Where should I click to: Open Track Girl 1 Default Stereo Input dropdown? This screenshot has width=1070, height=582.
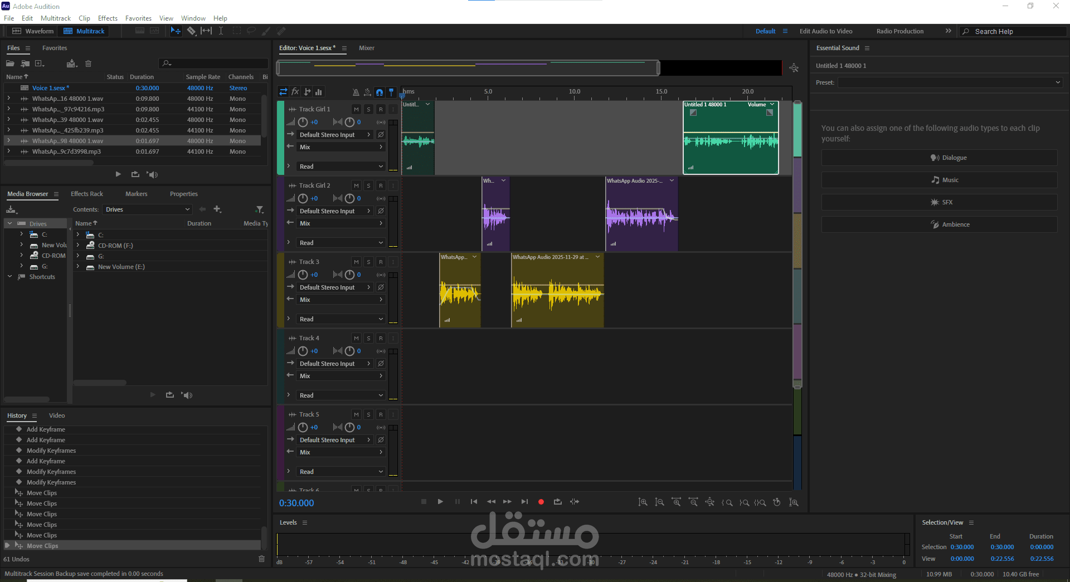pos(334,135)
